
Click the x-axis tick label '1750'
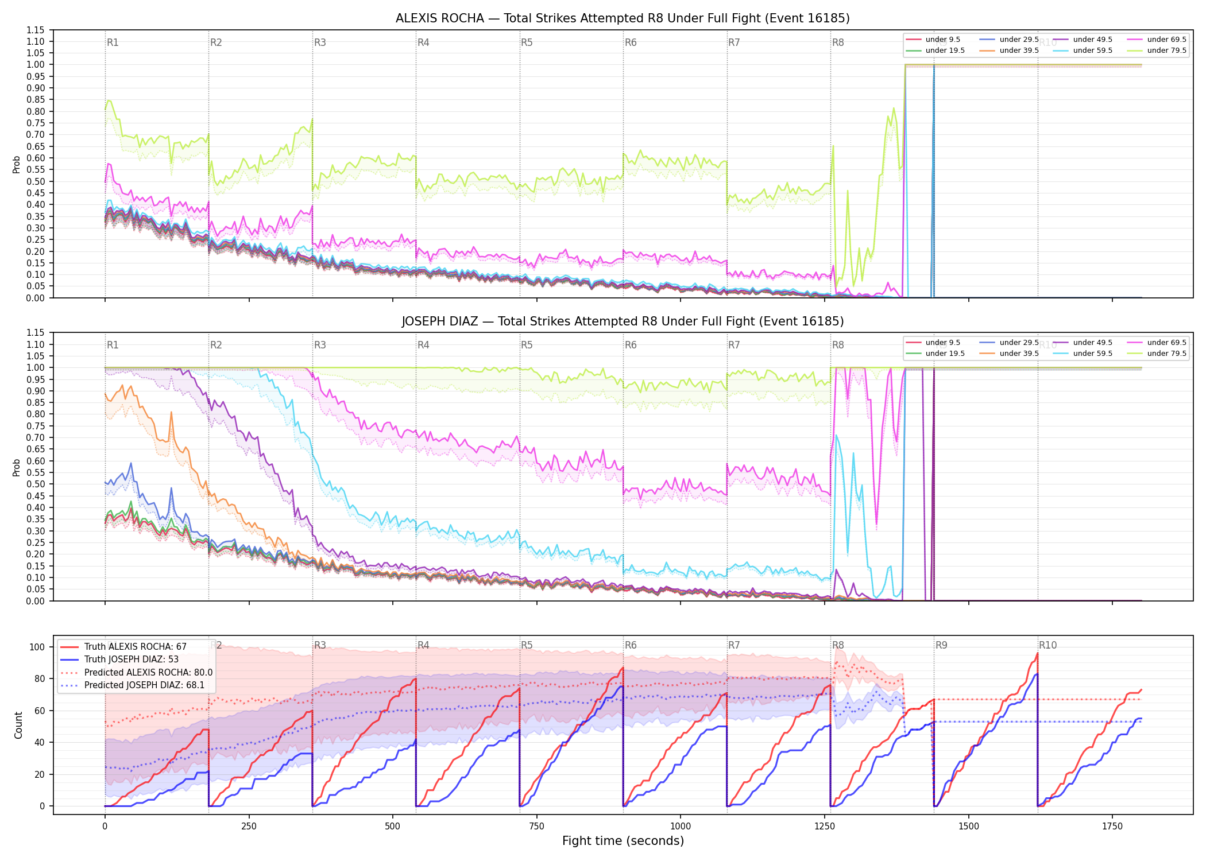1112,827
